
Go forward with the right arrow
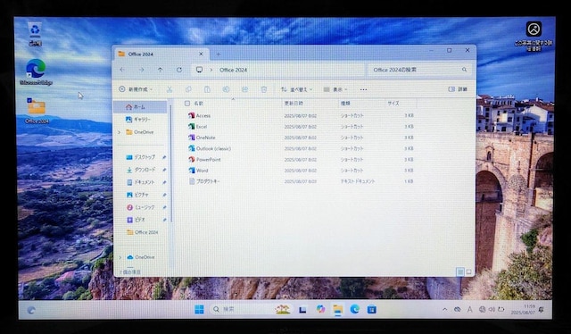[x=141, y=70]
